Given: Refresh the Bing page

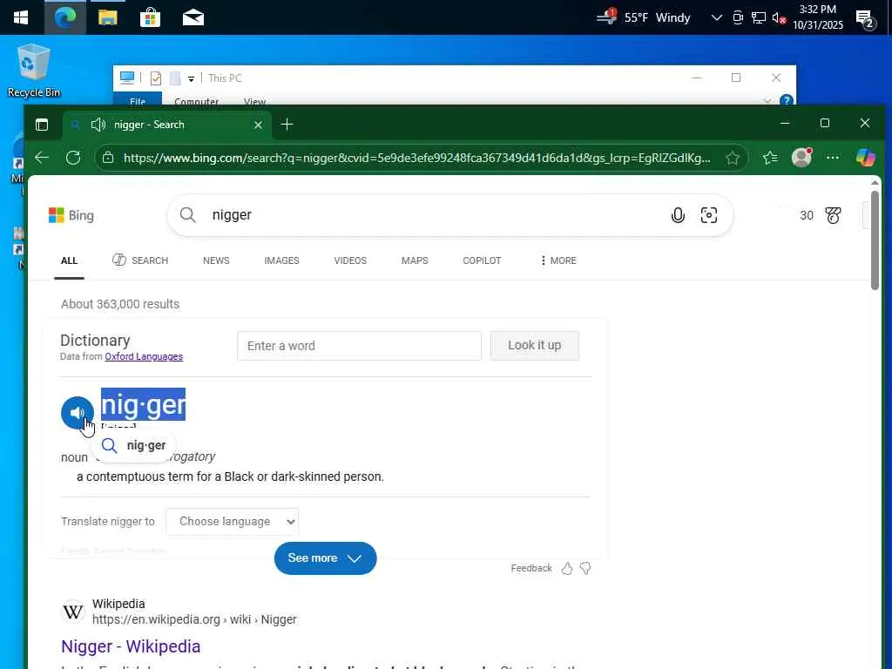Looking at the screenshot, I should pos(73,158).
